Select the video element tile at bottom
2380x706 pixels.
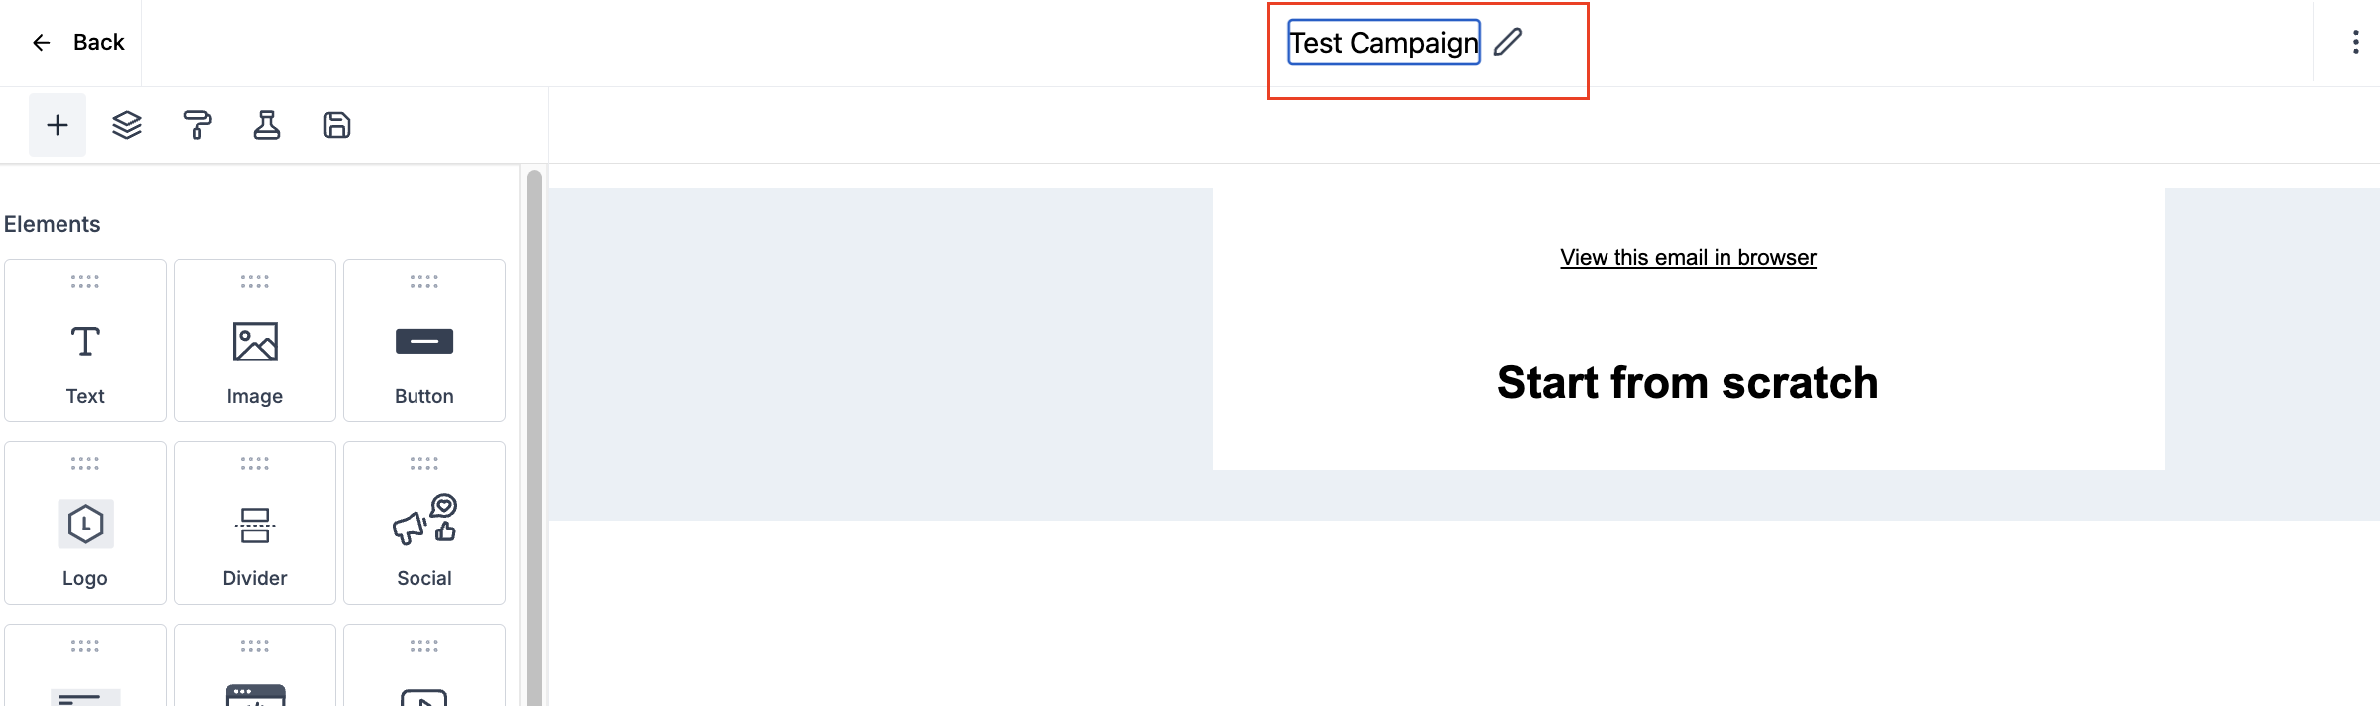424,665
